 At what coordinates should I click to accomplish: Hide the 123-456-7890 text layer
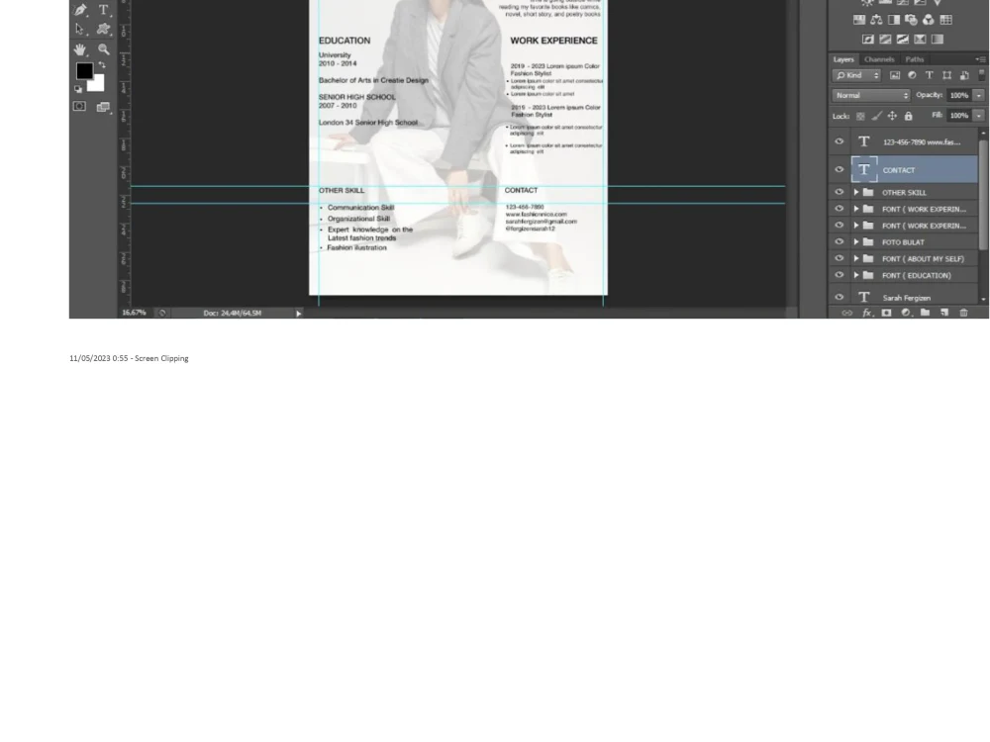[840, 141]
